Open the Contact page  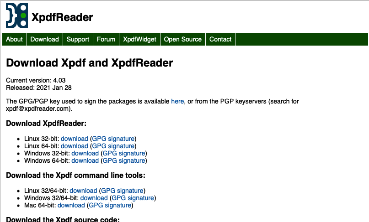point(220,39)
